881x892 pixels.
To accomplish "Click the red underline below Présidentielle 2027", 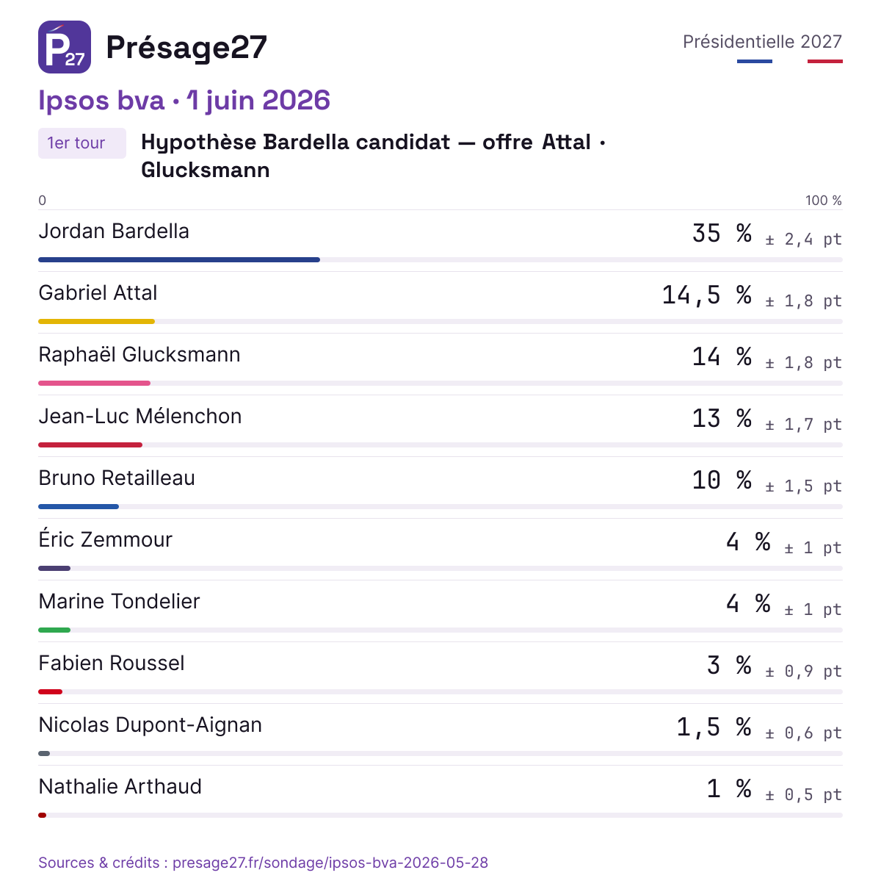I will [825, 61].
